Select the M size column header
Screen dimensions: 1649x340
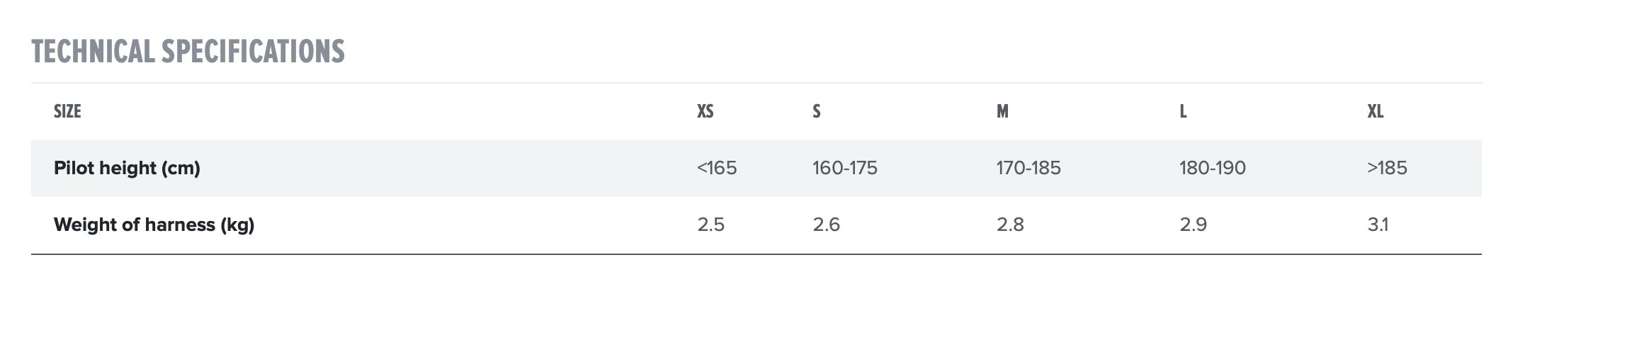pyautogui.click(x=1002, y=111)
